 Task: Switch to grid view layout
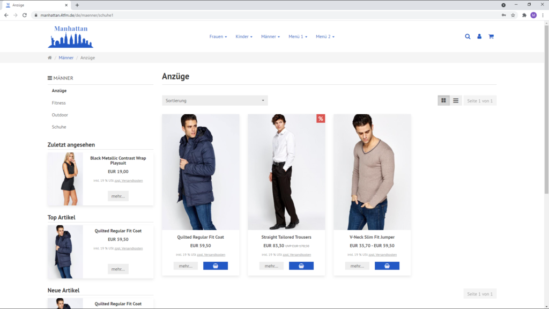(443, 100)
